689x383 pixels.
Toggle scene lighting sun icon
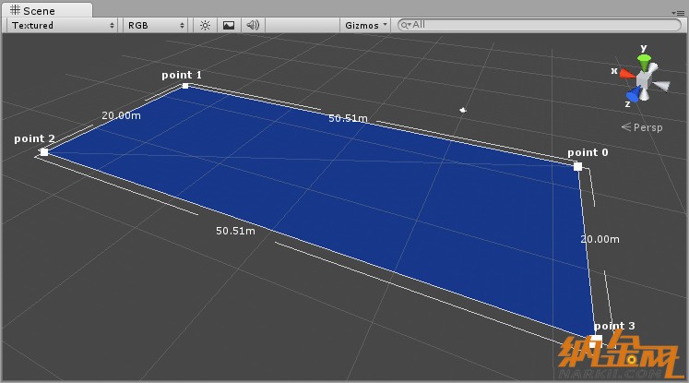tap(205, 26)
